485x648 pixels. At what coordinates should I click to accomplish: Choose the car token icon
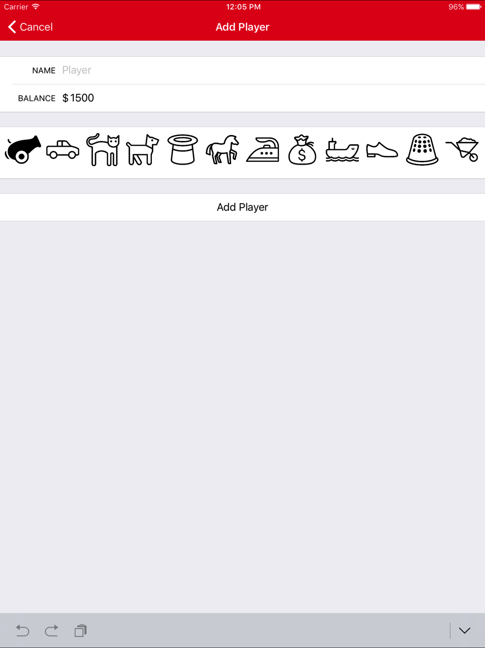[x=63, y=149]
